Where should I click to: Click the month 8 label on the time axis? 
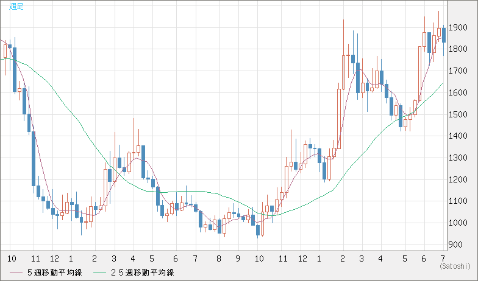(x=218, y=259)
